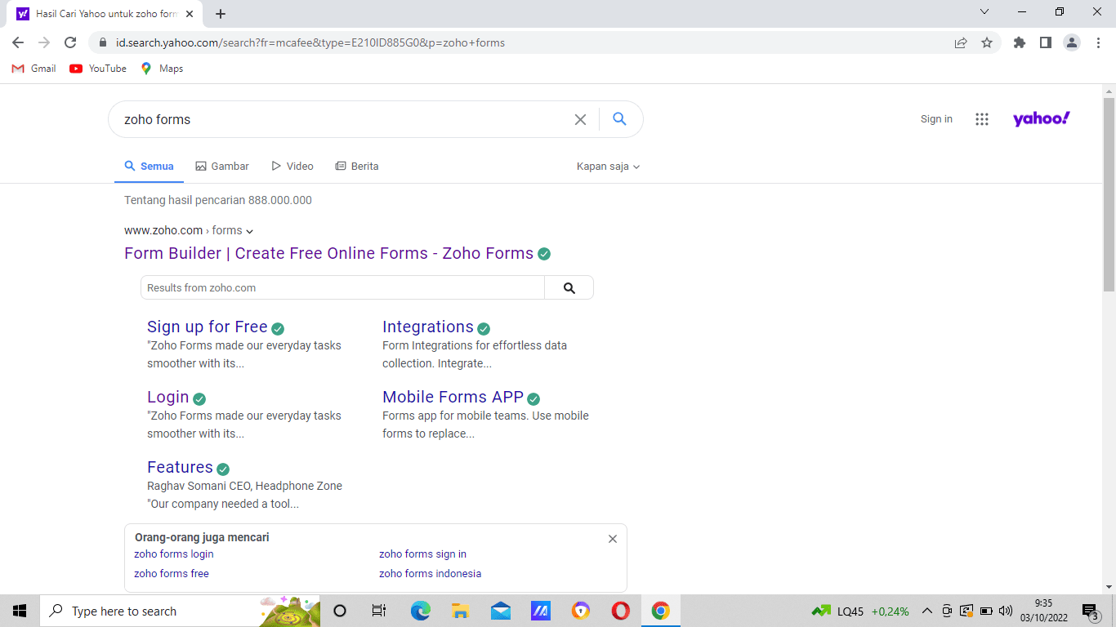Open the Login sitelink
Viewport: 1116px width, 627px height.
point(168,397)
